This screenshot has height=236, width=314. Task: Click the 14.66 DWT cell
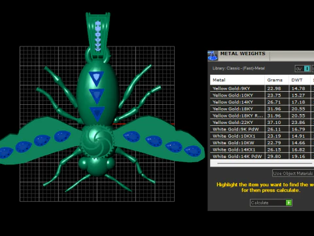tap(300, 142)
